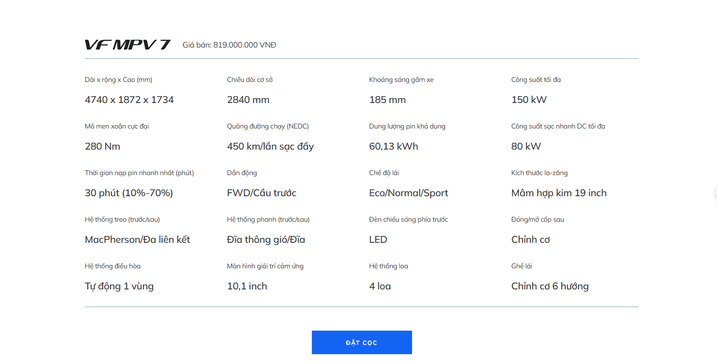
Task: Click the max power value 150 kW
Action: pyautogui.click(x=528, y=100)
